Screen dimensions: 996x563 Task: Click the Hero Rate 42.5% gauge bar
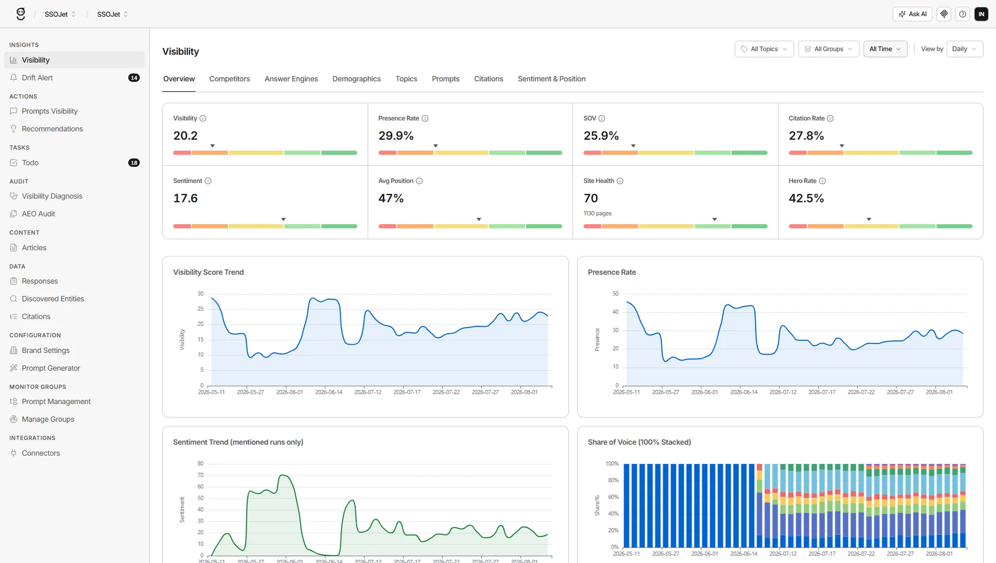point(880,226)
